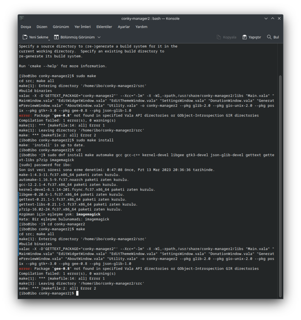Click the 'automake-1.16.5-9.fc37.noarch' package line

pos(74,180)
